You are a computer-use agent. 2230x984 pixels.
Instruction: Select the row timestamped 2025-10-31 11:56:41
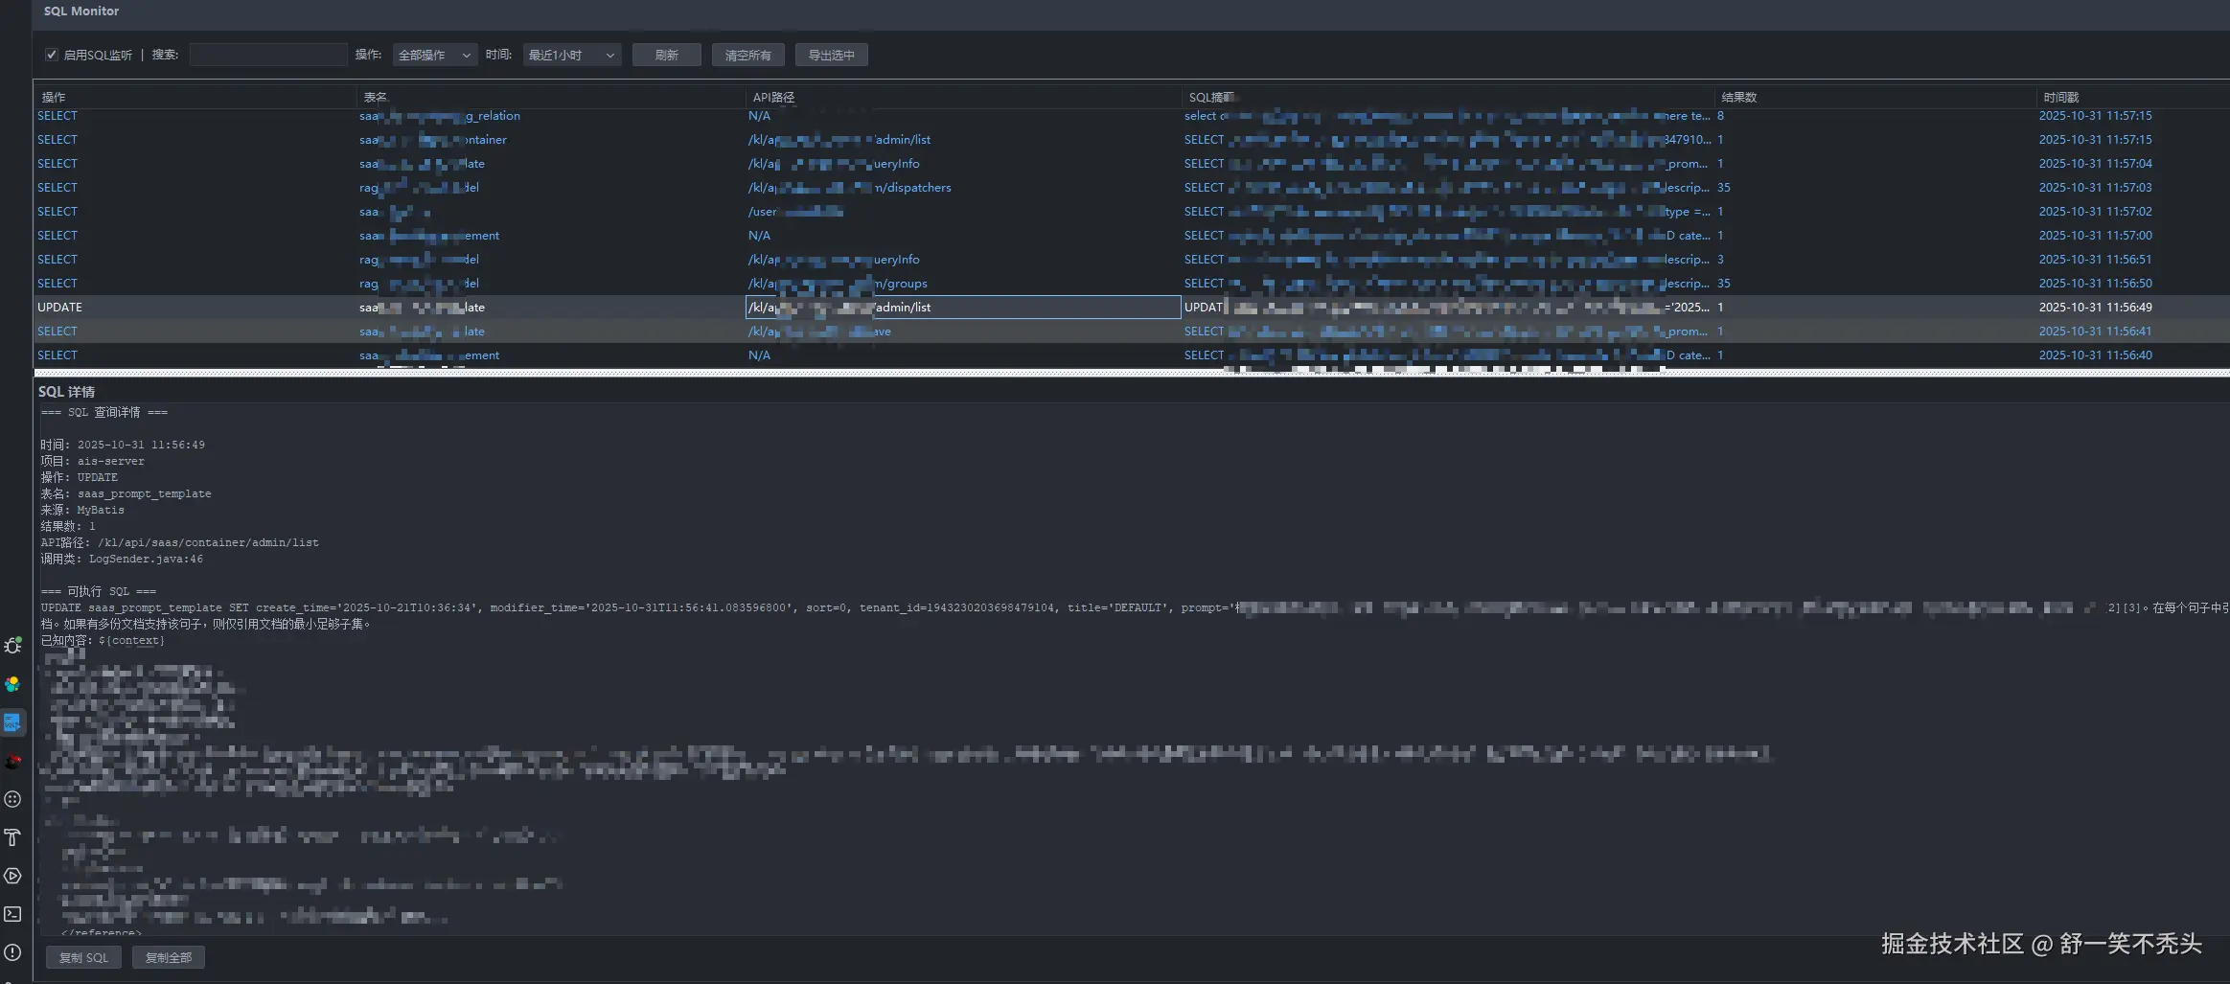(x=1131, y=332)
